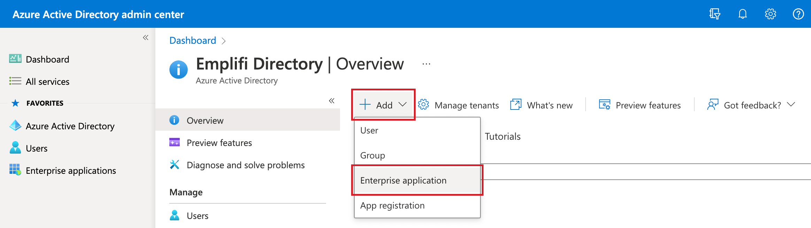Click the Got feedback person icon
The width and height of the screenshot is (811, 228).
[x=712, y=105]
